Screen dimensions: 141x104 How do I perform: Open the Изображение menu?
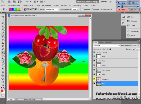coord(28,5)
